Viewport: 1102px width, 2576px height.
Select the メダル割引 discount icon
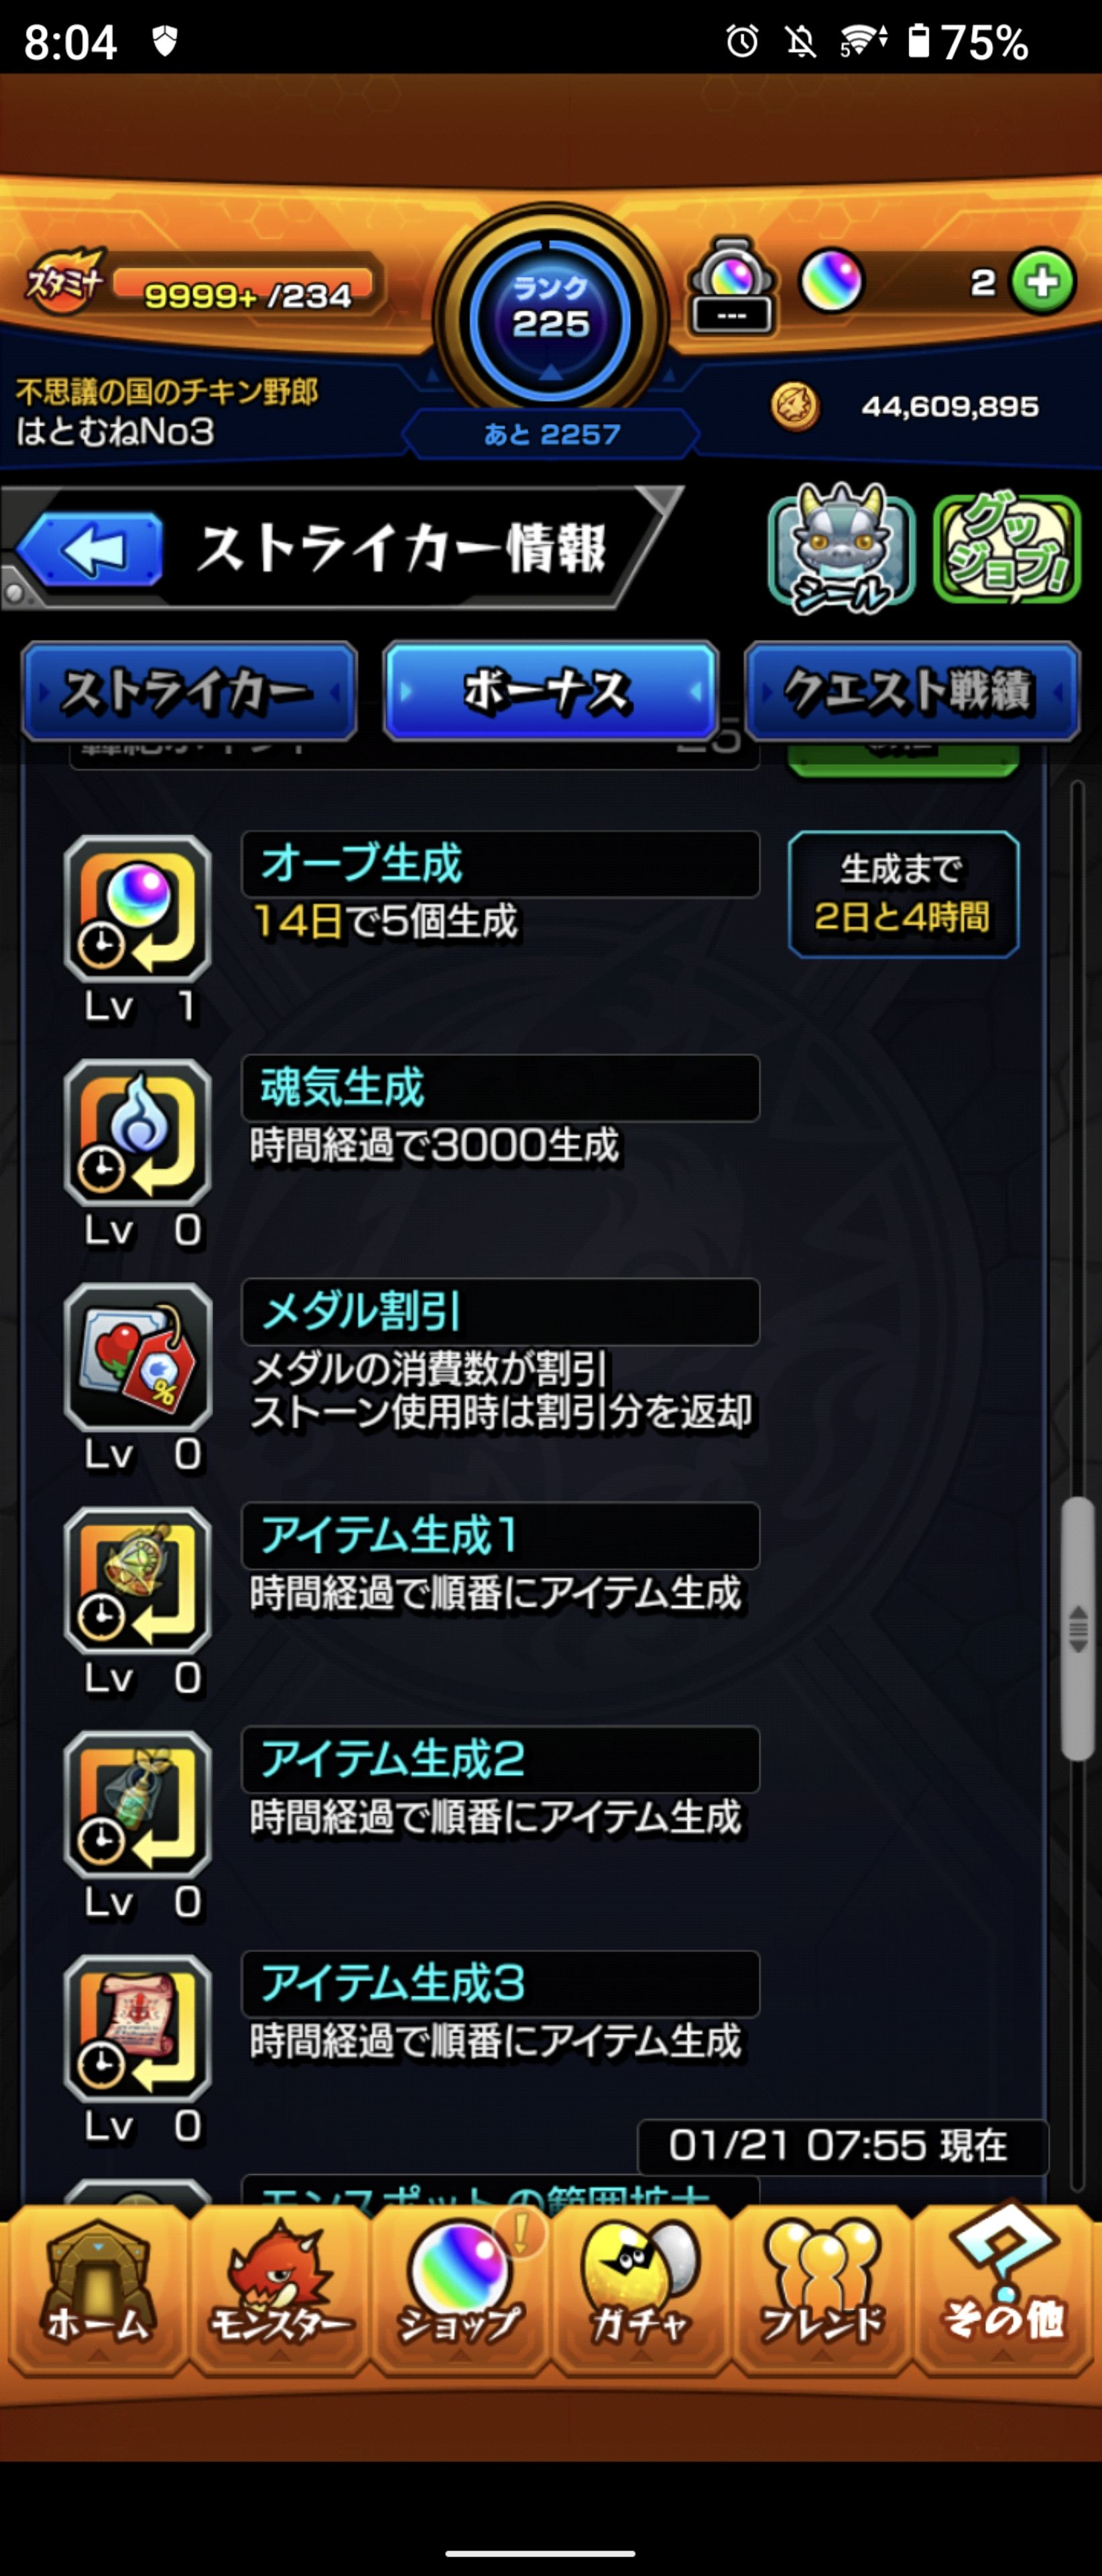coord(138,1356)
